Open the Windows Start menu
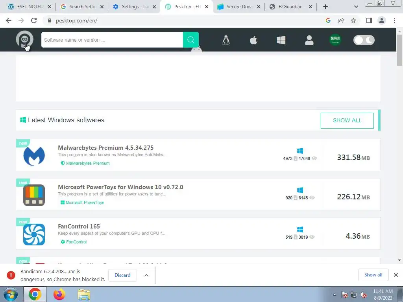The width and height of the screenshot is (403, 302). (11, 294)
